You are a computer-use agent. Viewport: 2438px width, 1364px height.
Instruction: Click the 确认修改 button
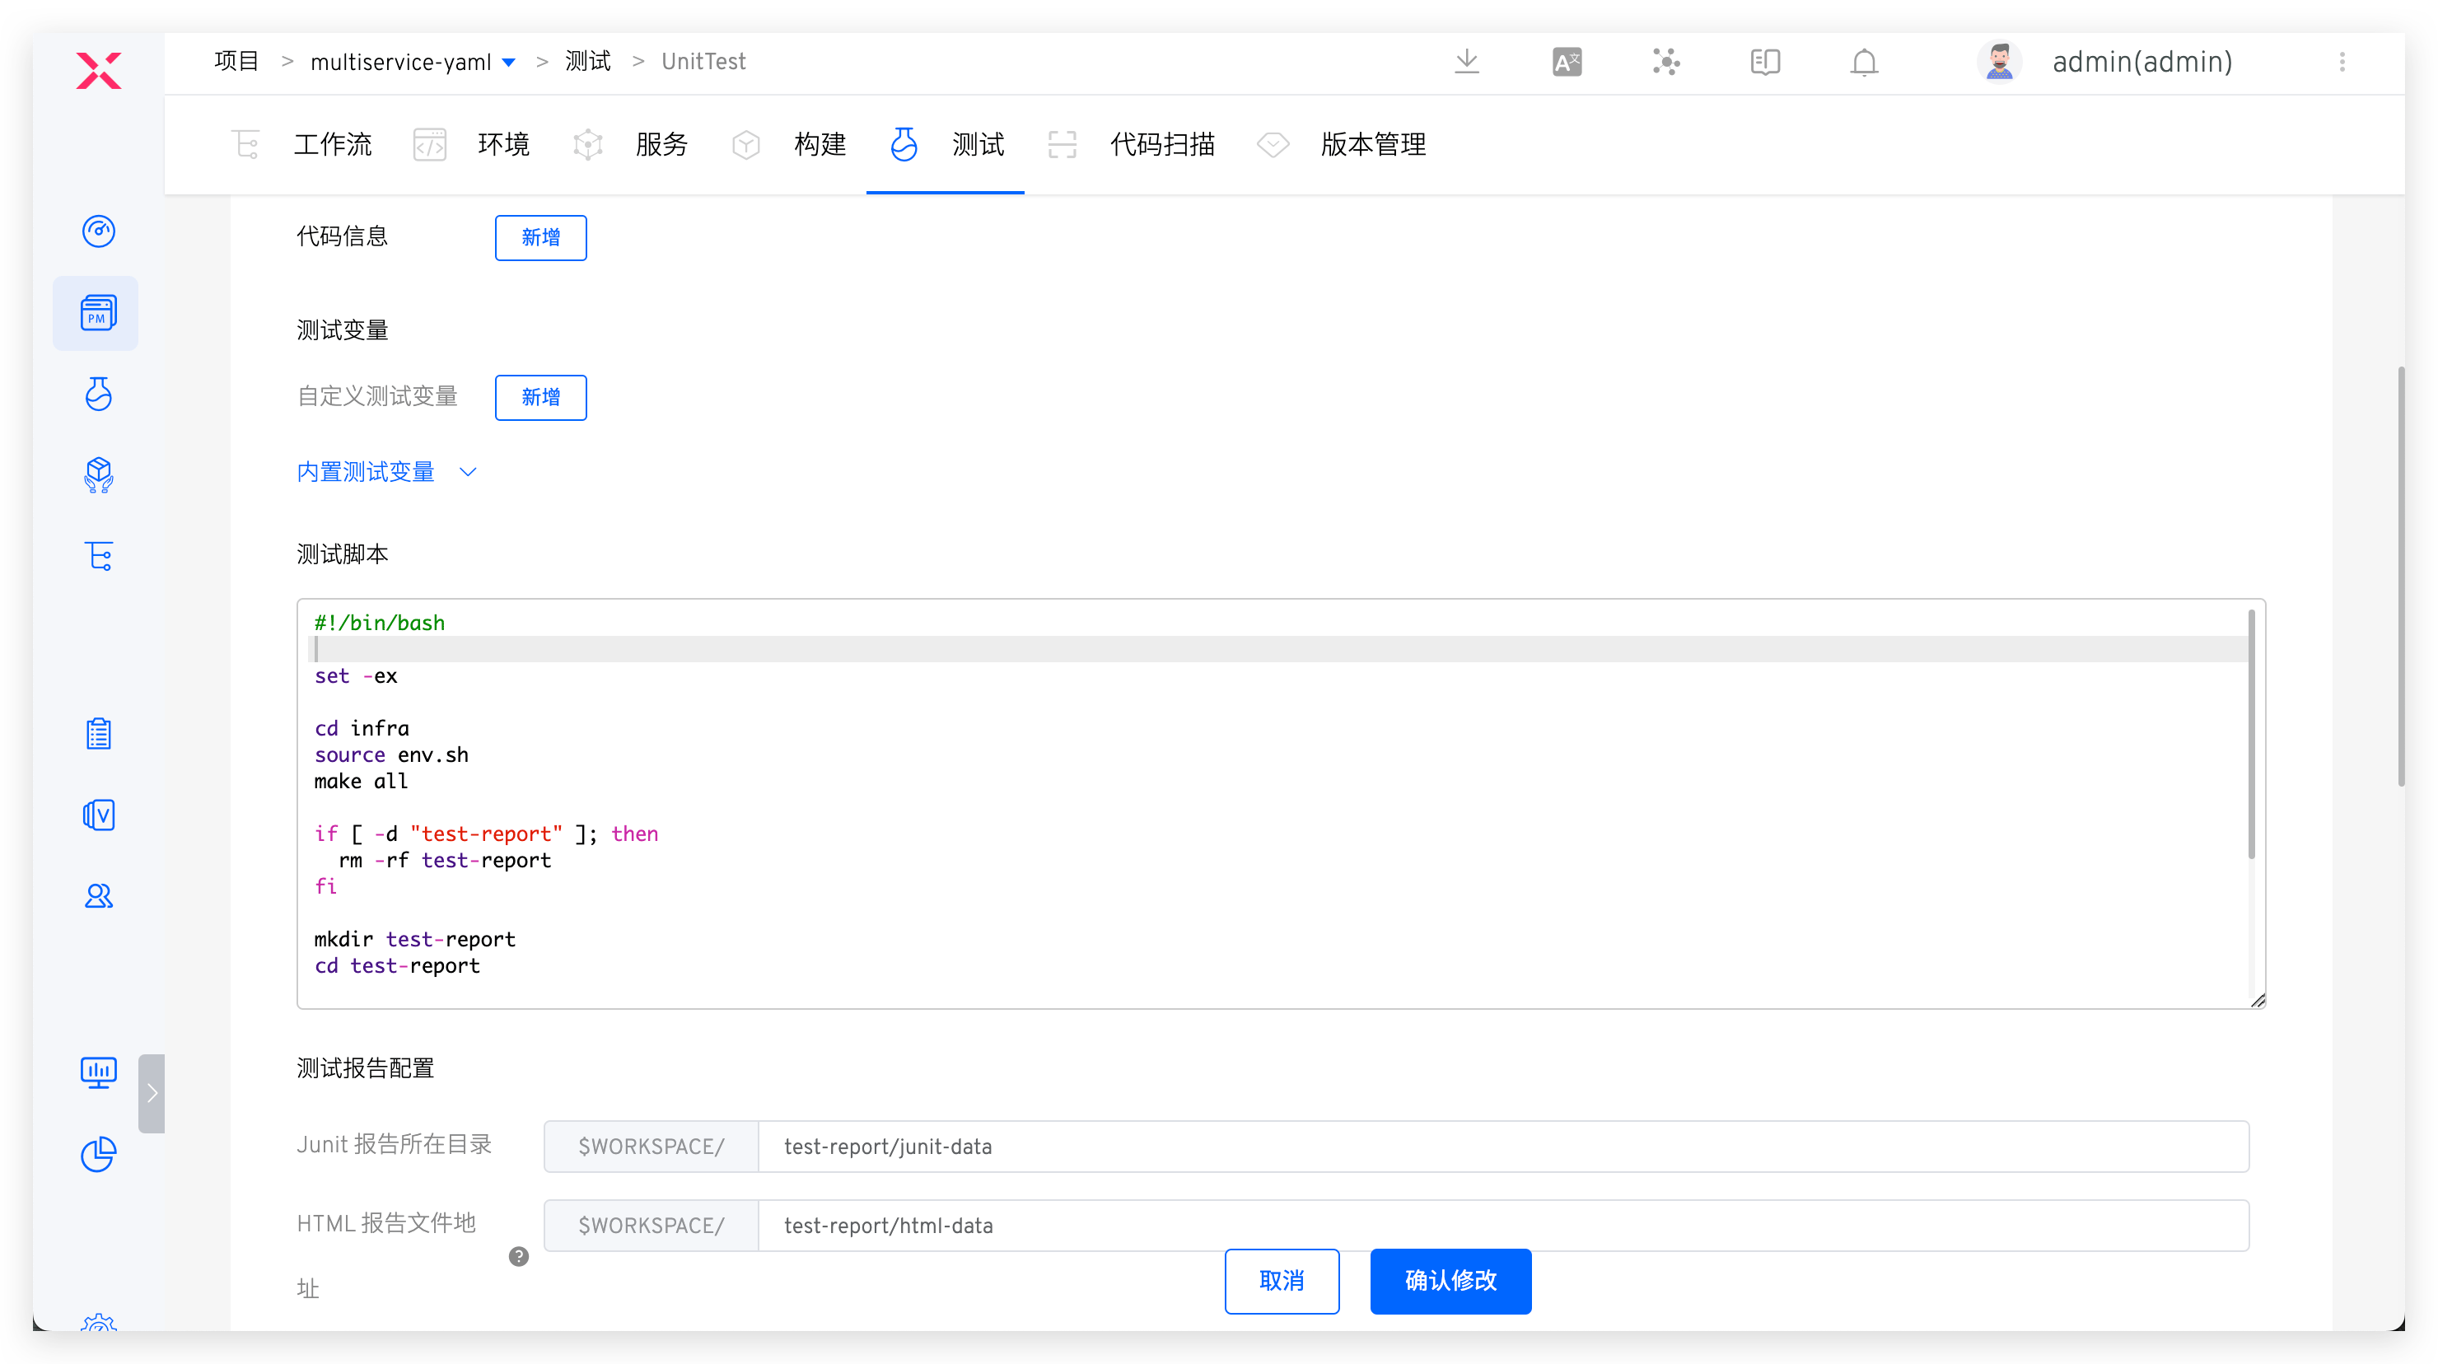click(1450, 1281)
